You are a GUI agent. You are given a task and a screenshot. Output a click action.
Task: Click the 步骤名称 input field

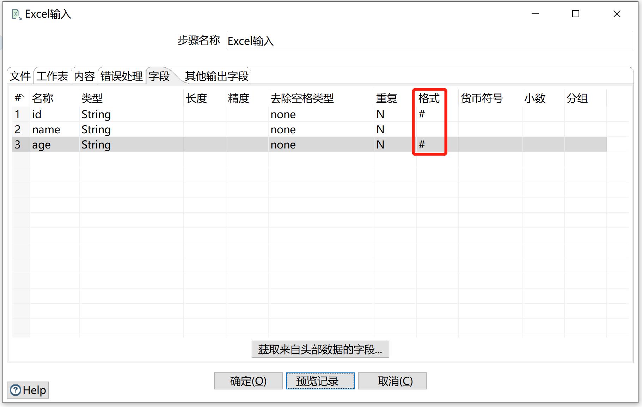pos(430,41)
